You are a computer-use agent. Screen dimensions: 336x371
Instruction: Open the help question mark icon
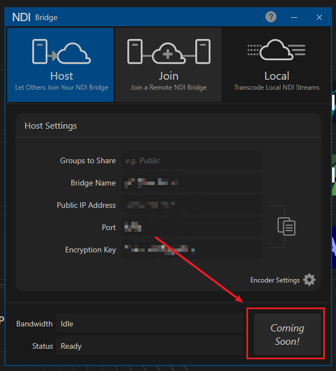point(271,17)
